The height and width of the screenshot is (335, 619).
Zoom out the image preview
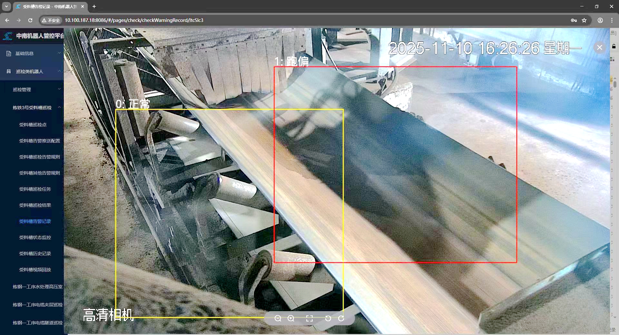pyautogui.click(x=278, y=319)
